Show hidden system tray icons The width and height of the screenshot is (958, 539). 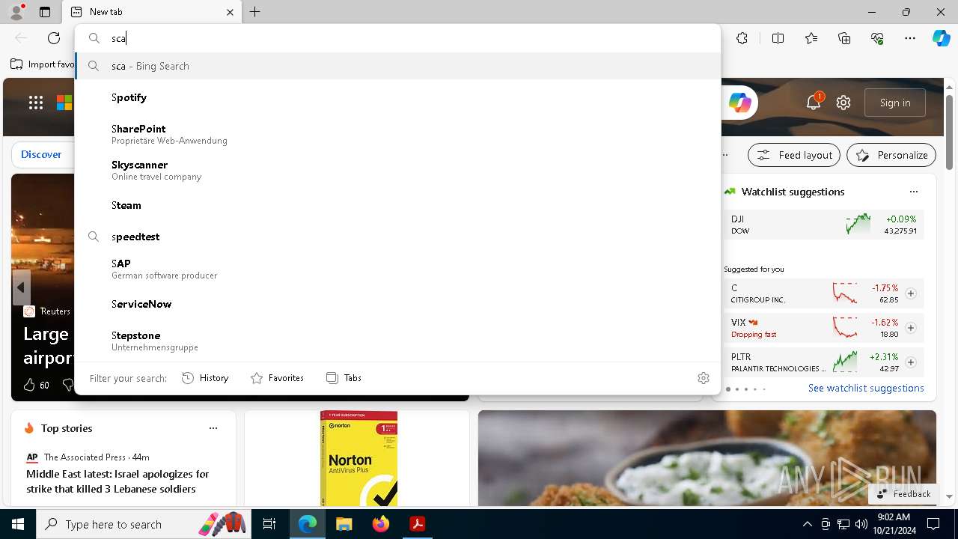point(807,524)
